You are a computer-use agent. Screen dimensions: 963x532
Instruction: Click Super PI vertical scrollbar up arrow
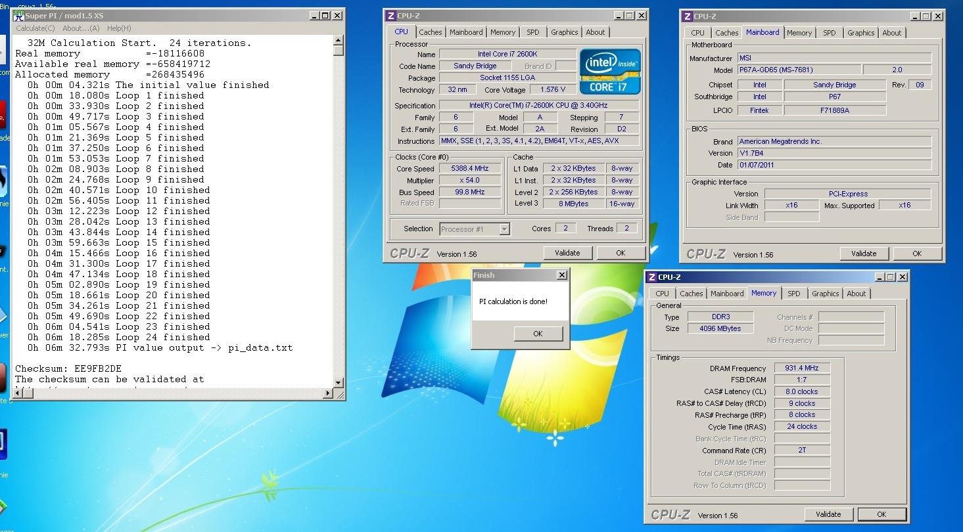(x=339, y=41)
